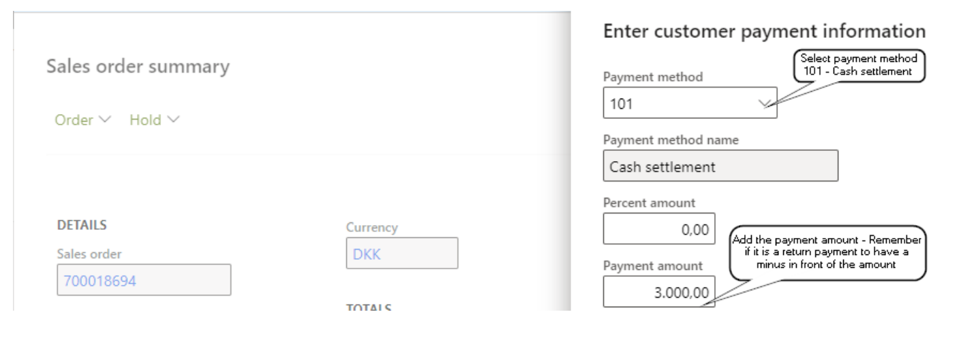The height and width of the screenshot is (361, 974).
Task: Click the Percent amount label
Action: [x=649, y=203]
